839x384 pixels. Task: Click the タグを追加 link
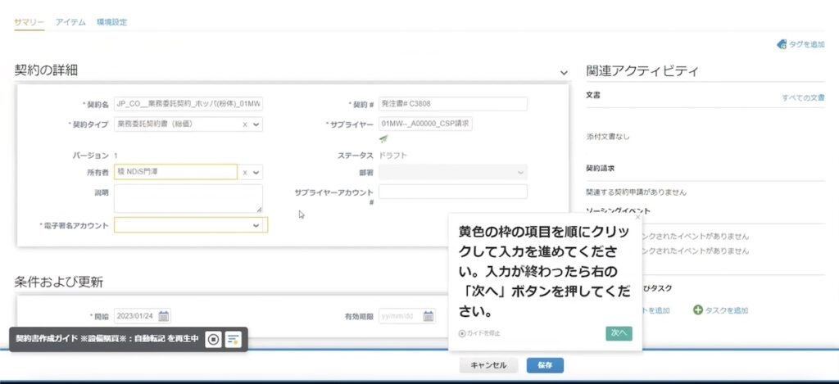[x=807, y=45]
